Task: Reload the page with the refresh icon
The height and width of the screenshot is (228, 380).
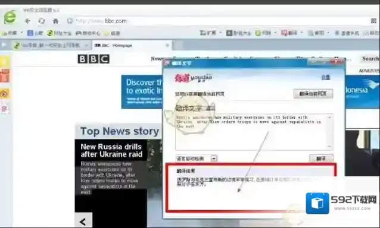Action: point(42,21)
